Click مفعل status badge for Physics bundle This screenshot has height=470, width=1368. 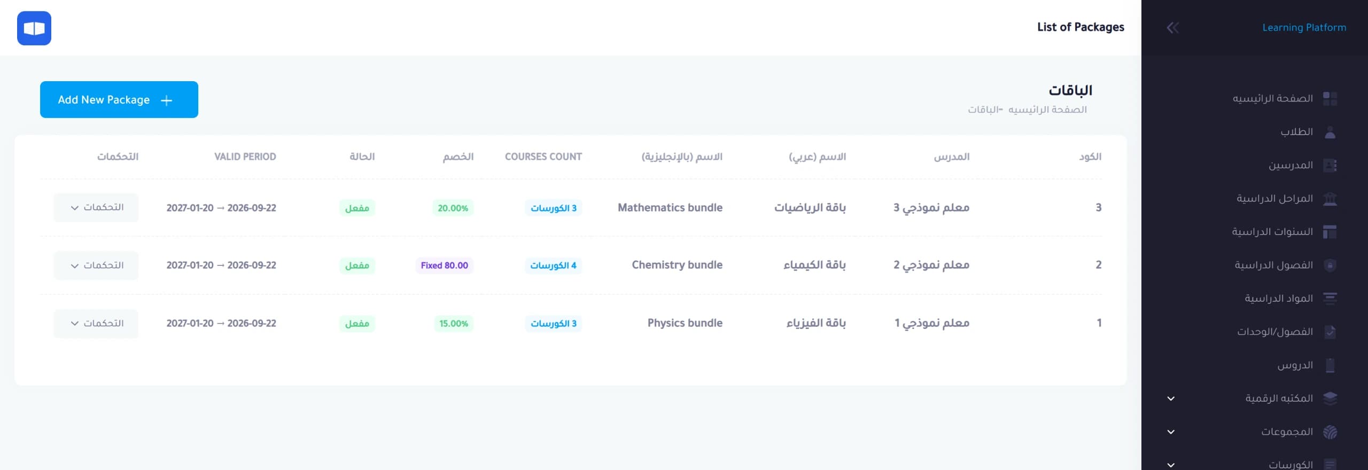(357, 324)
